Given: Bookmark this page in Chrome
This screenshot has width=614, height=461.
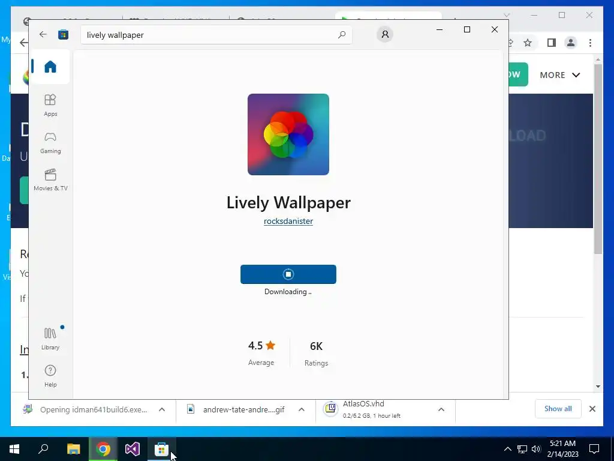Looking at the screenshot, I should 528,43.
